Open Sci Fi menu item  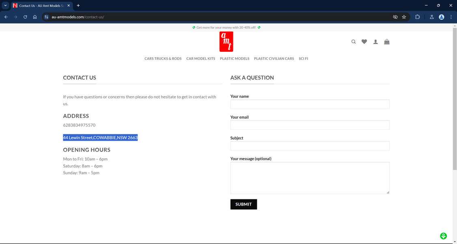[304, 58]
